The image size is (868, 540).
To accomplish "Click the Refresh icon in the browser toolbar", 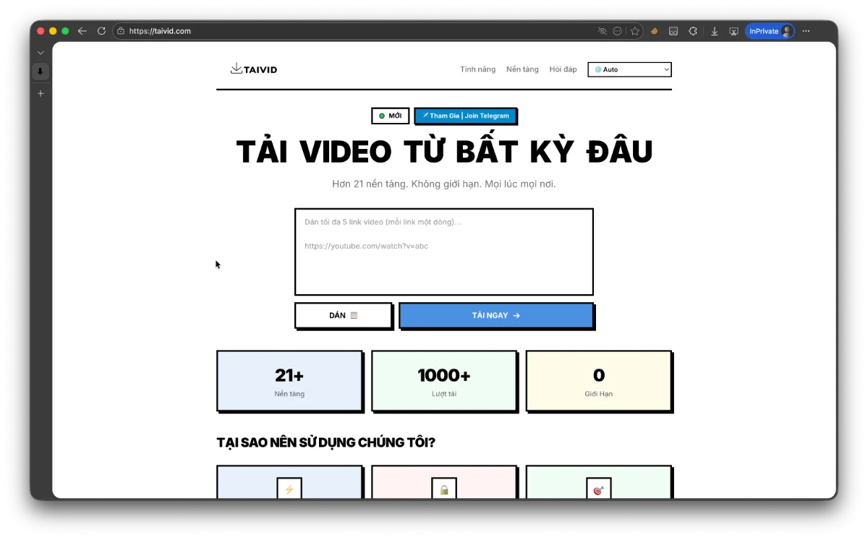I will coord(101,30).
